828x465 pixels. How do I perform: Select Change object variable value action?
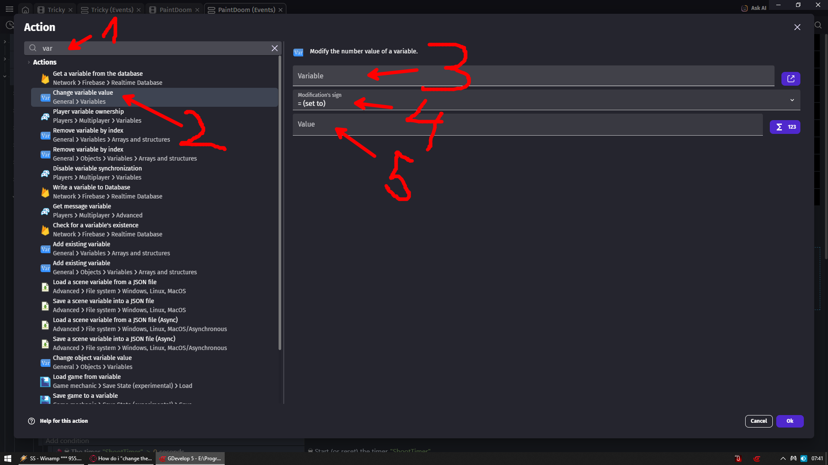[x=92, y=362]
